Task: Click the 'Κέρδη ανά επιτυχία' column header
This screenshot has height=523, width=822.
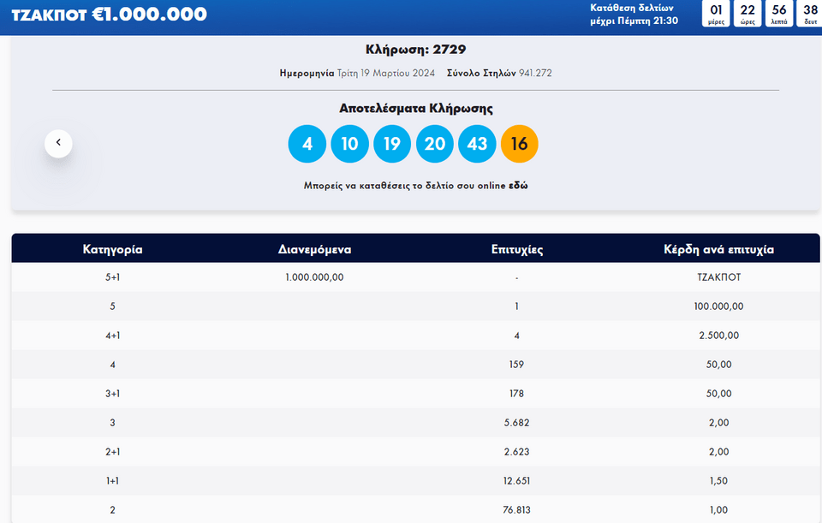Action: point(718,249)
